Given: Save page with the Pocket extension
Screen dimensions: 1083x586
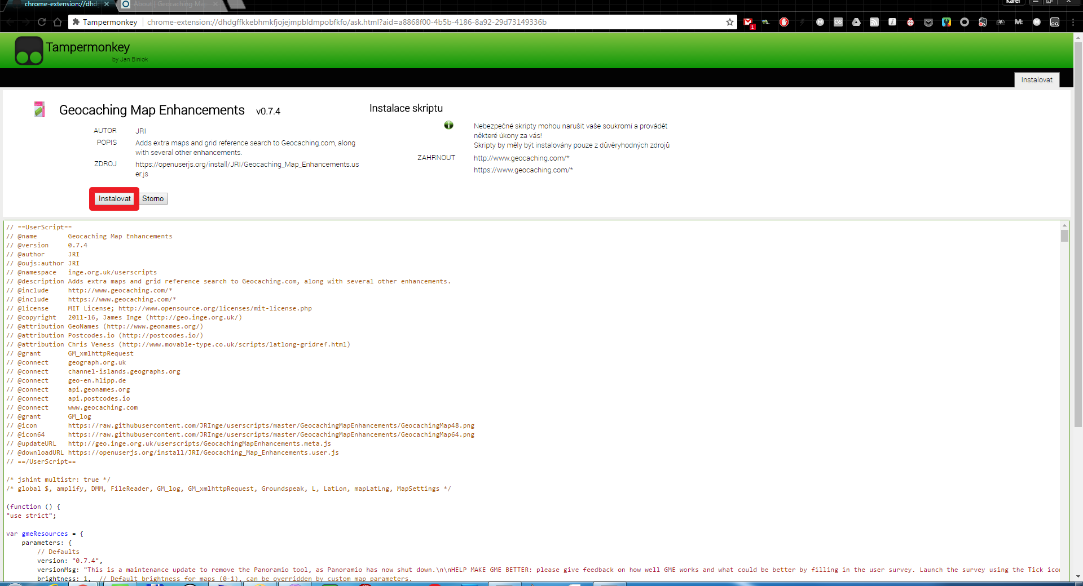Looking at the screenshot, I should click(x=928, y=22).
